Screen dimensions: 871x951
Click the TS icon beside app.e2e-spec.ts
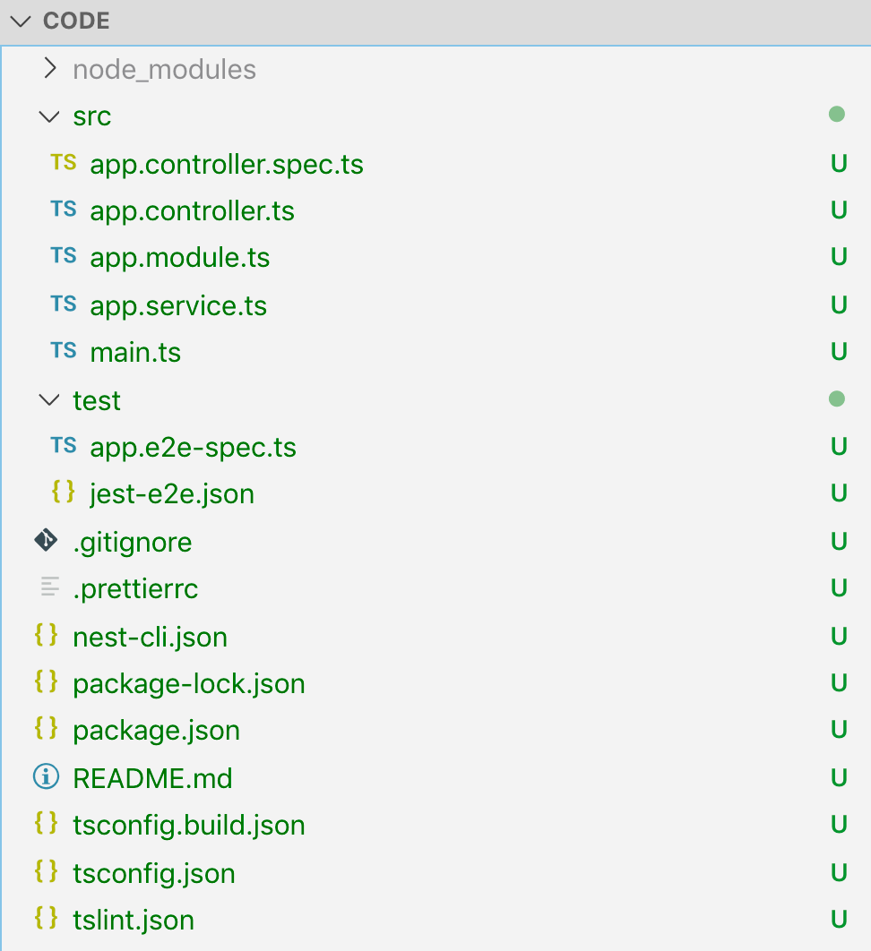pos(64,445)
